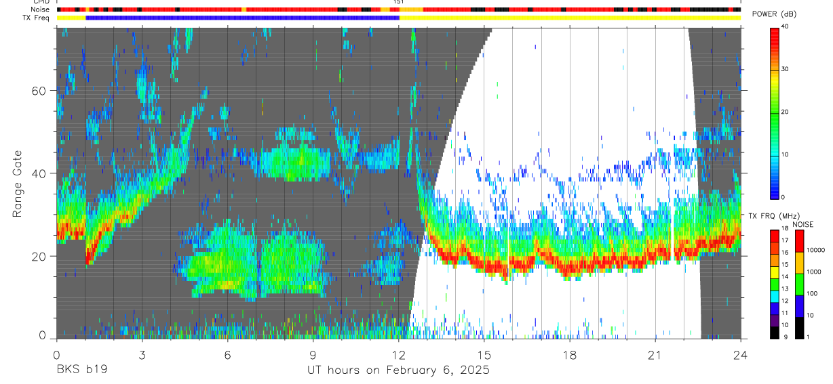Click the 20 tick label on Range Gate axis
The width and height of the screenshot is (833, 384).
click(x=40, y=256)
